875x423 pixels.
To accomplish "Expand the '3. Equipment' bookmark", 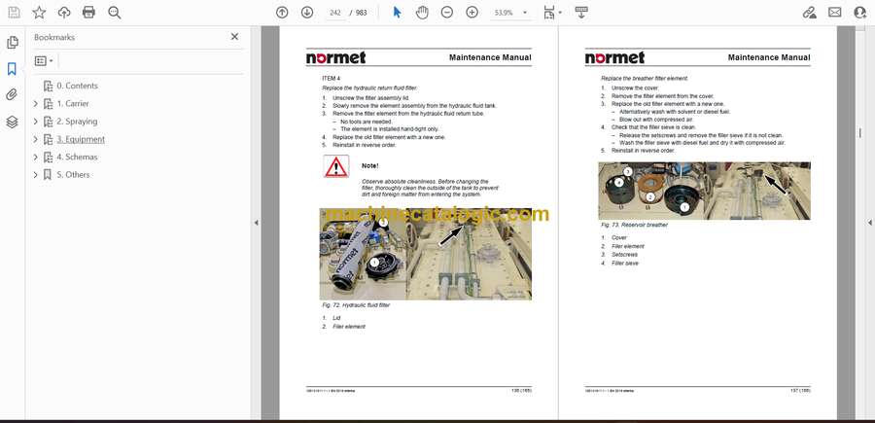I will (x=36, y=139).
